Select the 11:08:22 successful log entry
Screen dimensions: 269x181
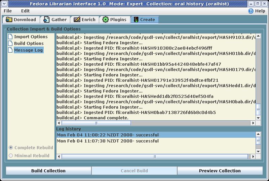pos(156,135)
